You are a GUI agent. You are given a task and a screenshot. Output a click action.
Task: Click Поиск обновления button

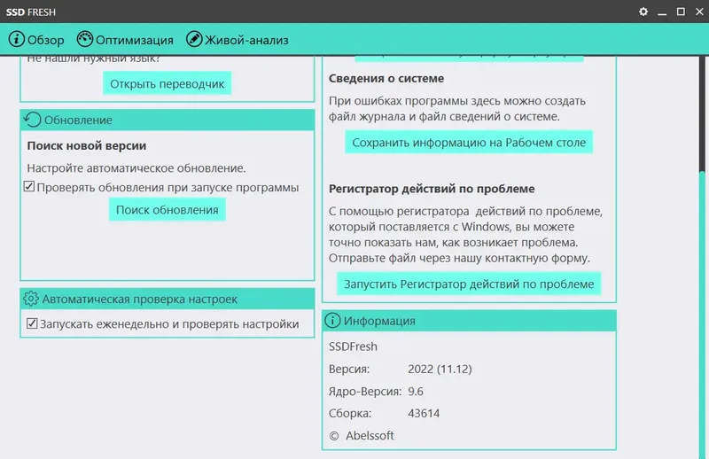(167, 209)
